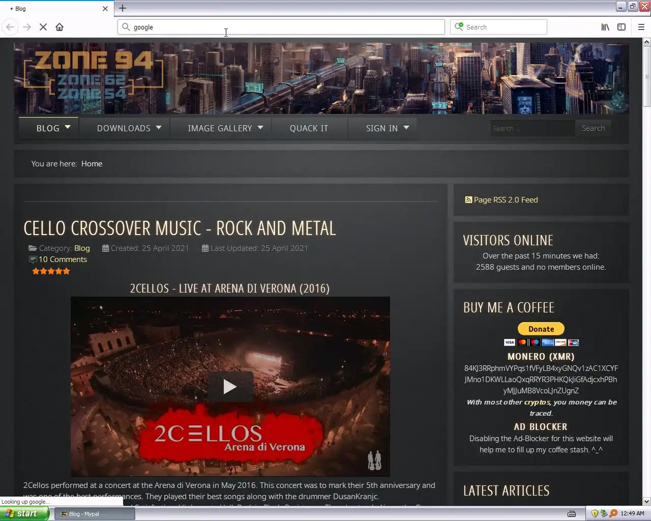Viewport: 651px width, 521px height.
Task: Click the Home breadcrumb link
Action: (92, 164)
